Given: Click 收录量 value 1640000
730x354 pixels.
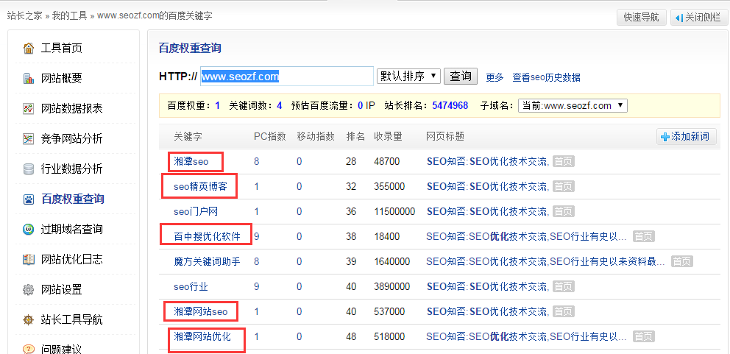Looking at the screenshot, I should click(392, 262).
